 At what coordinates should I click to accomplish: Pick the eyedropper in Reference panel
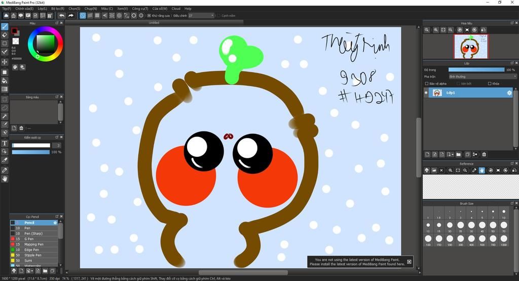click(474, 170)
